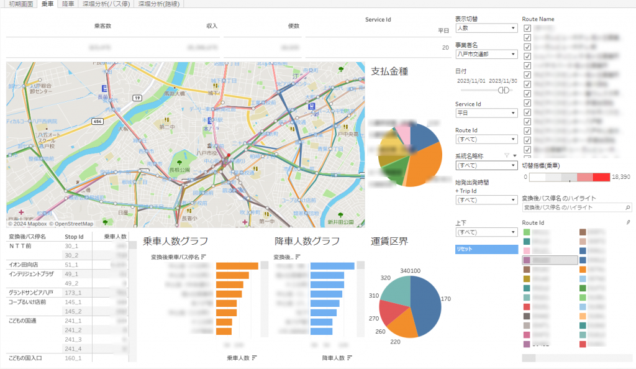Click the pink swatch in Route Id legend

click(527, 250)
